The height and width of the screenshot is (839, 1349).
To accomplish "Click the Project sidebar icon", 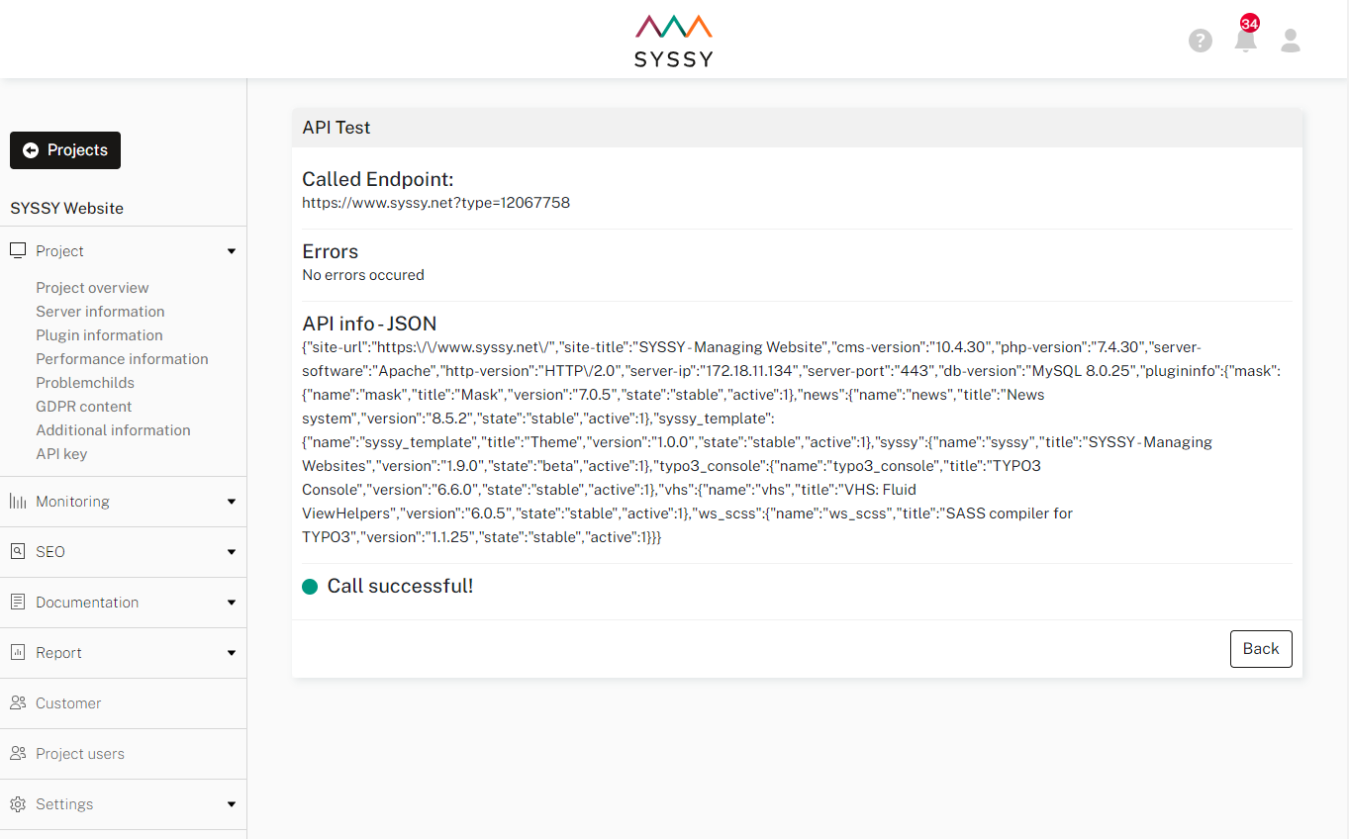I will (17, 250).
